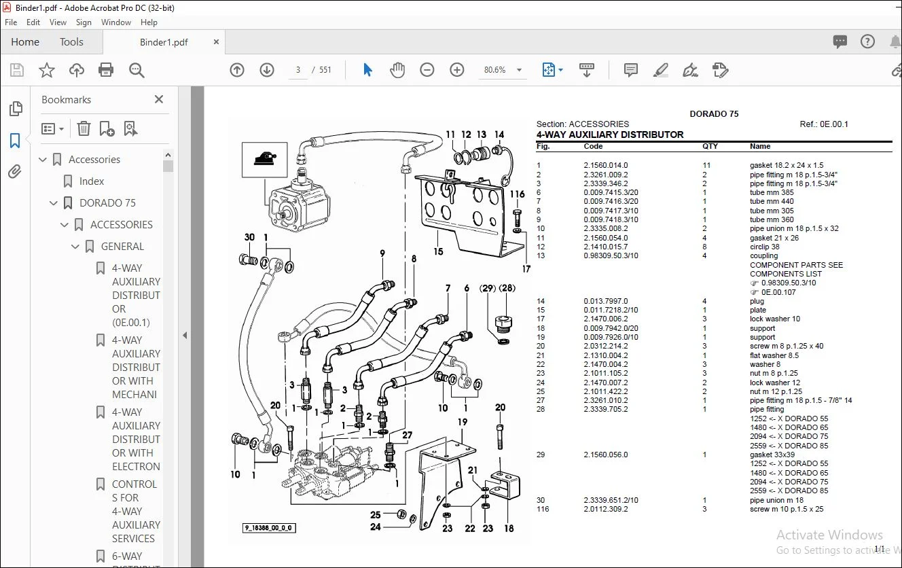Toggle the bookmarks panel icon
Image resolution: width=902 pixels, height=568 pixels.
(15, 141)
